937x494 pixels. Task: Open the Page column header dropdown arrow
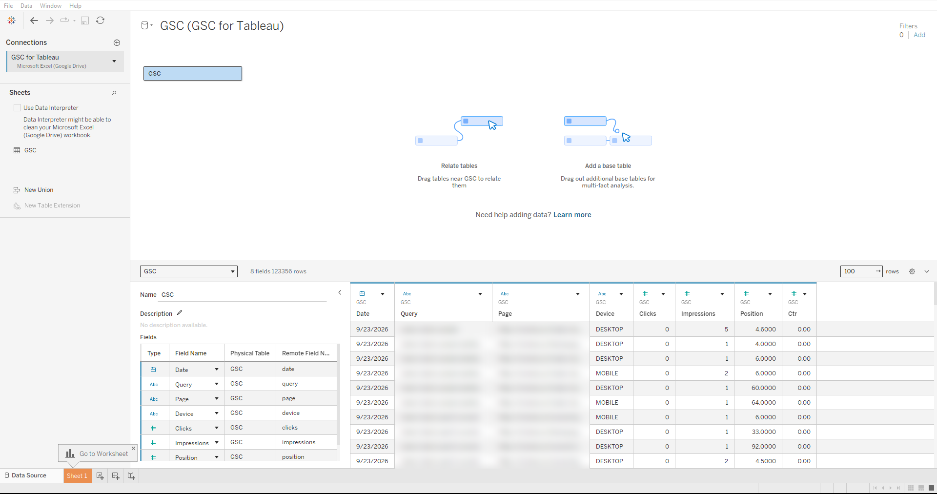578,294
